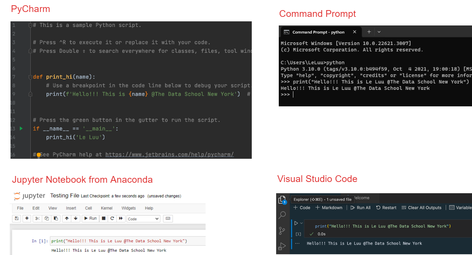Click PyCharm line number 13
The height and width of the screenshot is (255, 472).
pyautogui.click(x=13, y=128)
